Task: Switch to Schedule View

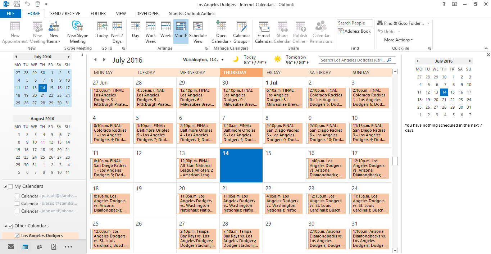Action: pos(198,32)
